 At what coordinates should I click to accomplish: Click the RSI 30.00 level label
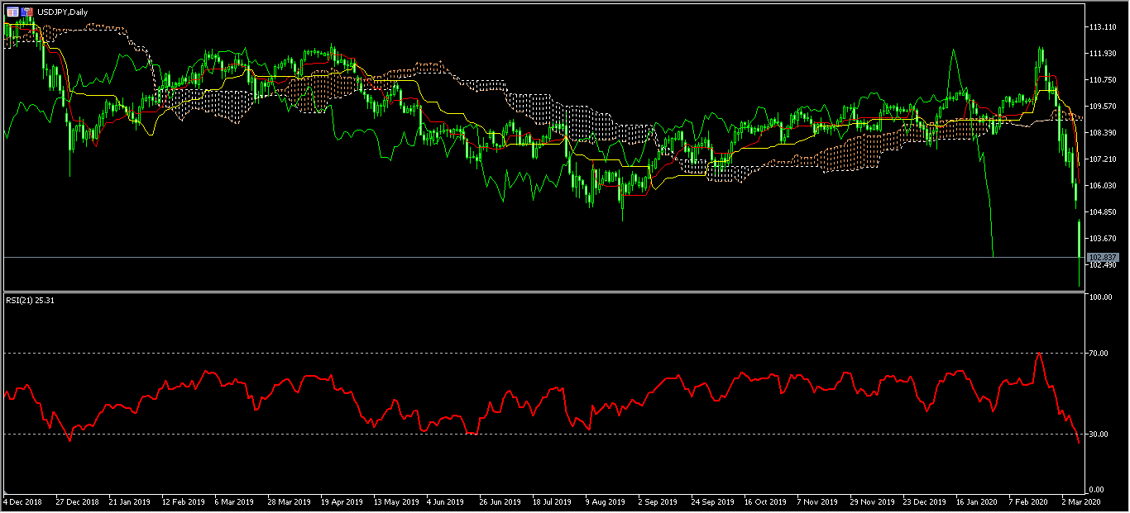click(x=1098, y=434)
